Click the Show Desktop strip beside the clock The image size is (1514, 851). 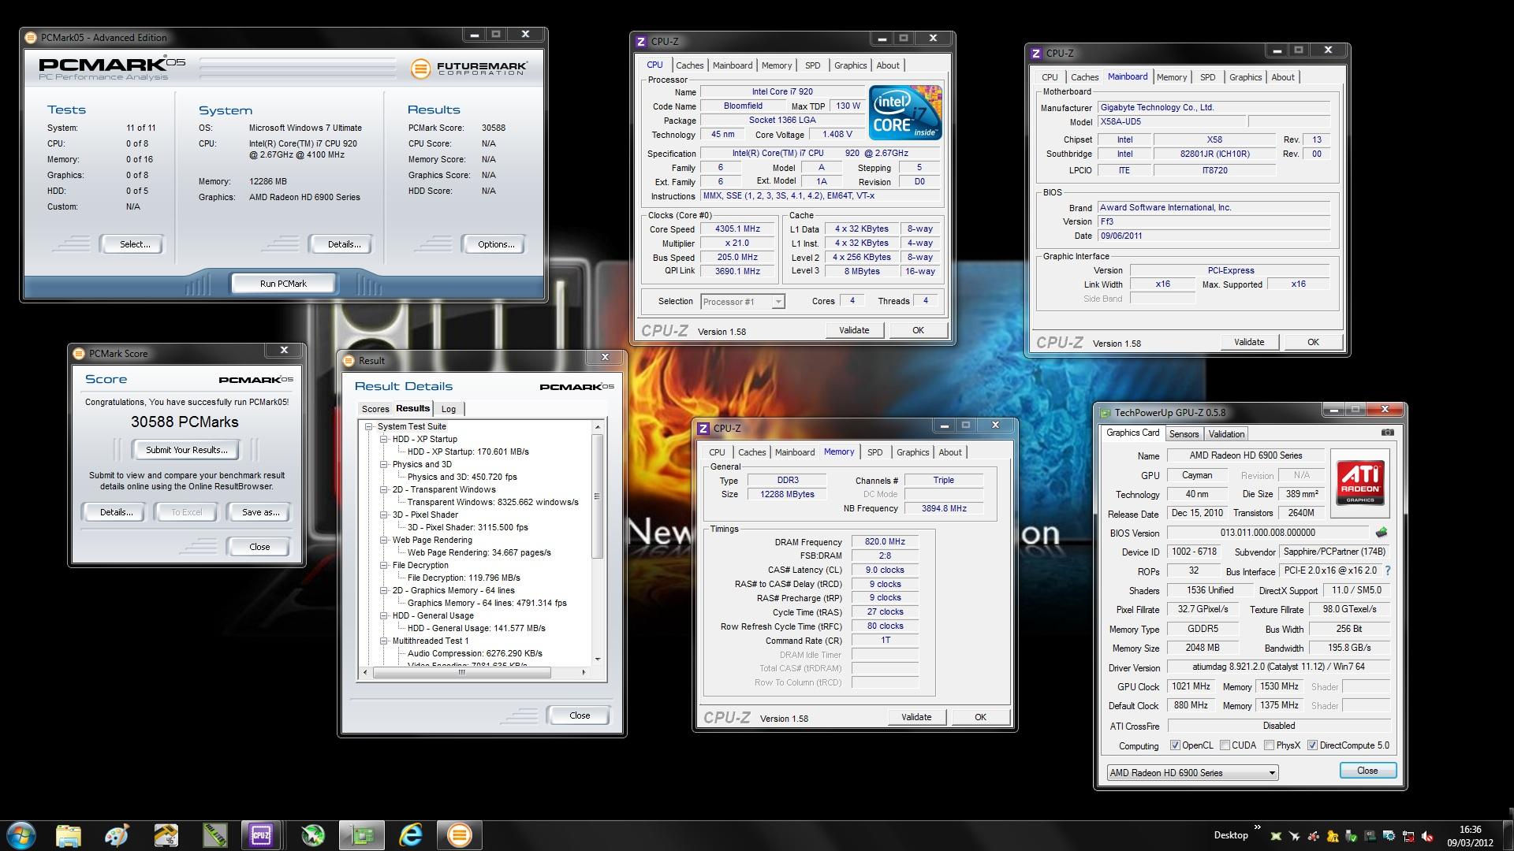pos(1507,835)
